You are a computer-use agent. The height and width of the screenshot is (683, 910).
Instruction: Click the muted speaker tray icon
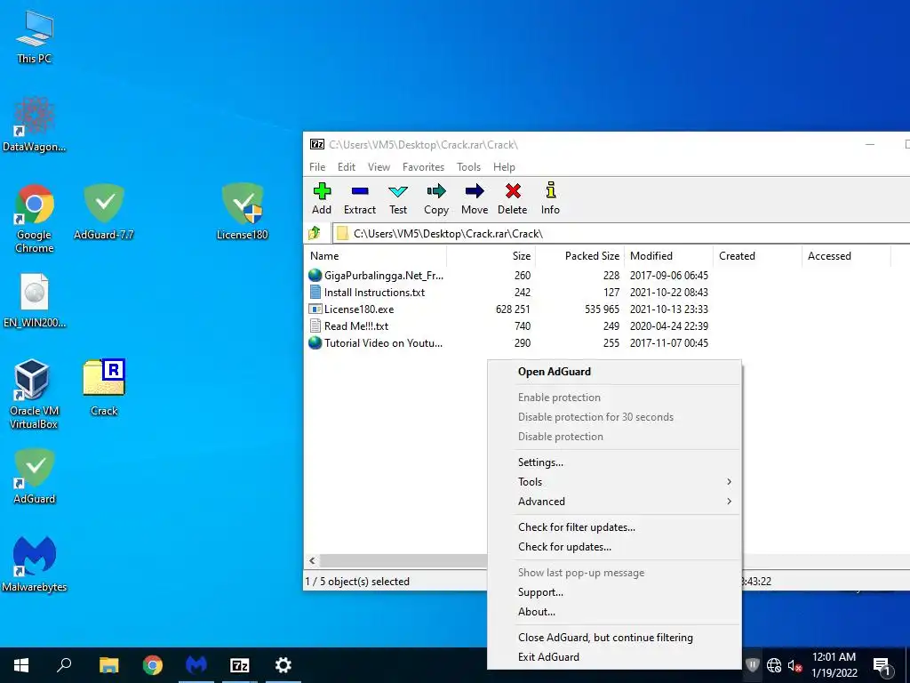pos(795,665)
